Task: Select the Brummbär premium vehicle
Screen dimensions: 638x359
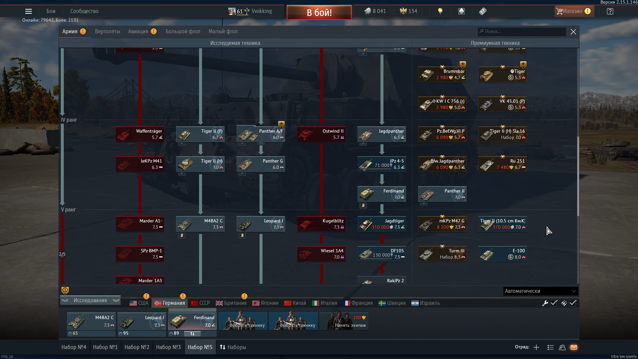Action: pyautogui.click(x=442, y=74)
